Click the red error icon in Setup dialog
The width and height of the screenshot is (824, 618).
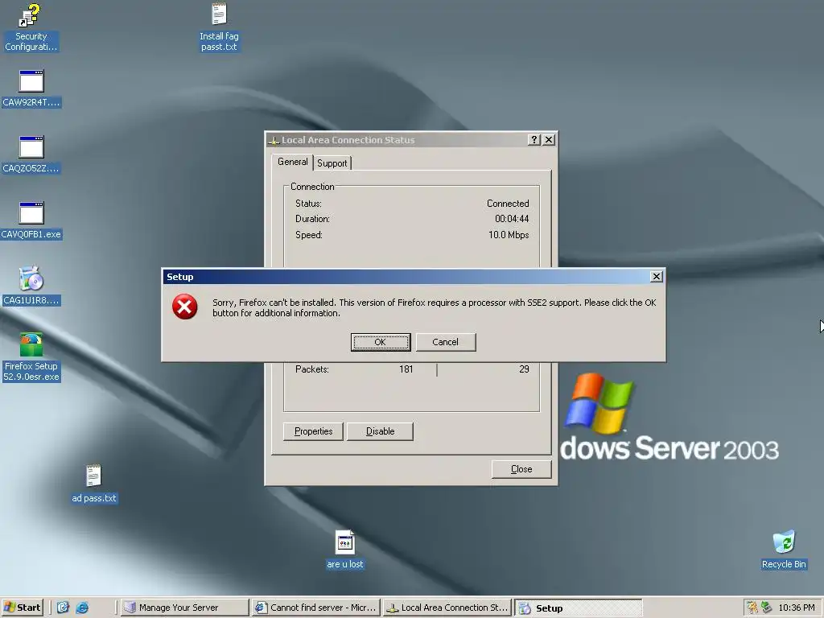pos(185,307)
